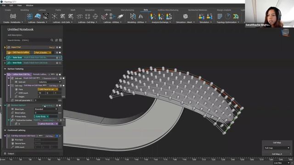The height and width of the screenshot is (165, 294).
Task: Expand the Import Part block
Action: tap(5, 47)
